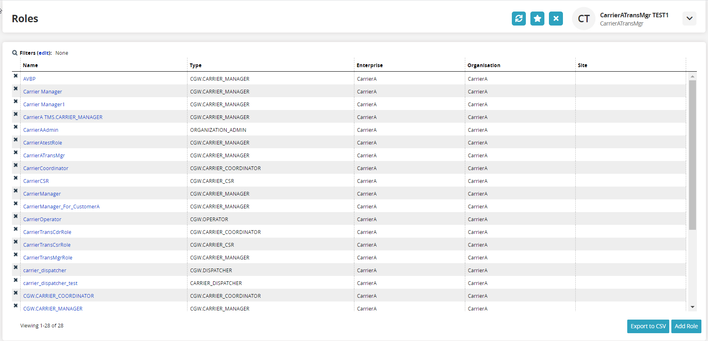Click the refresh icon in header

pyautogui.click(x=518, y=19)
